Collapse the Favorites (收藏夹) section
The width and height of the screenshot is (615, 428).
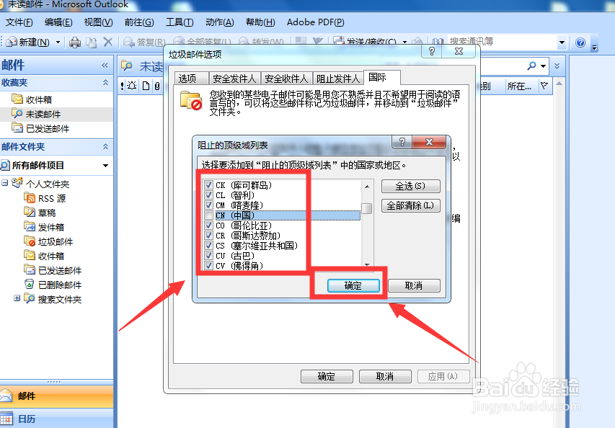tap(105, 83)
